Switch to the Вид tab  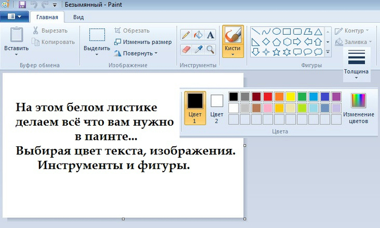coord(78,17)
